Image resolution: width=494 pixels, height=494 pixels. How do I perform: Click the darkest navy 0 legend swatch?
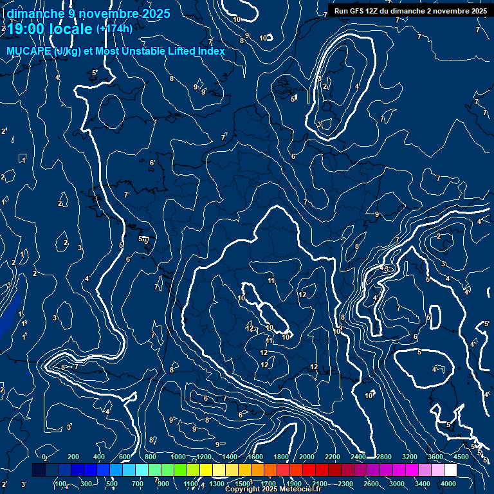tap(39, 470)
